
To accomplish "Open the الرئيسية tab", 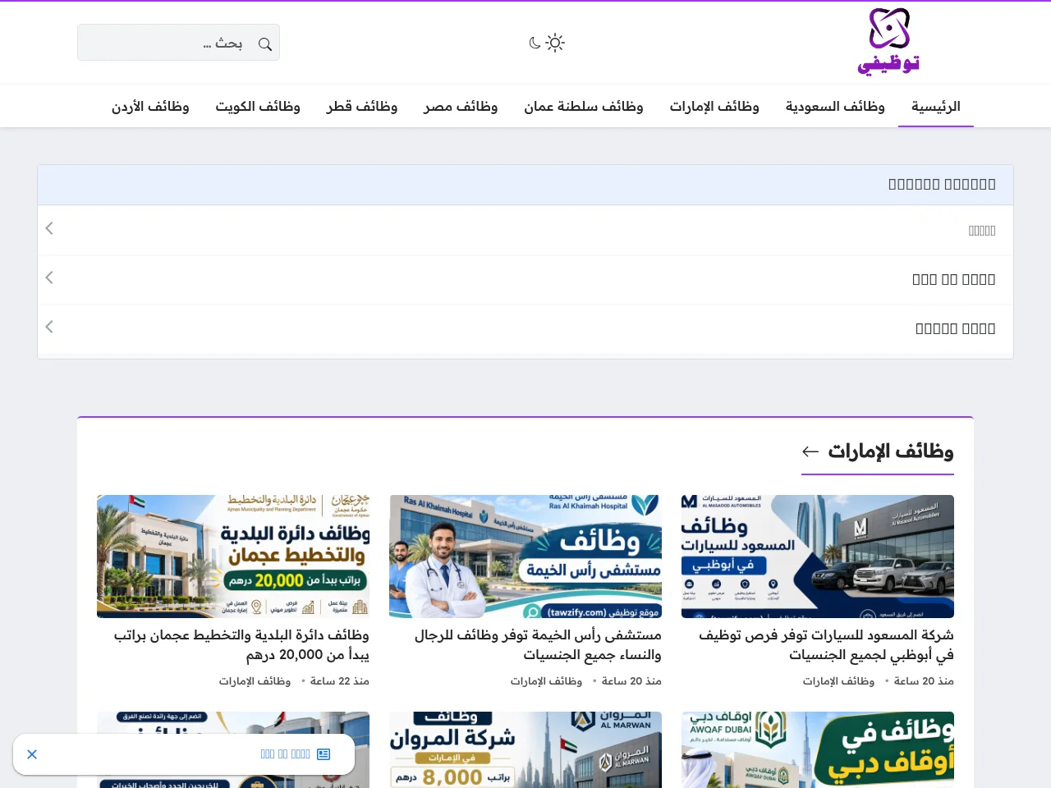I will click(x=936, y=106).
